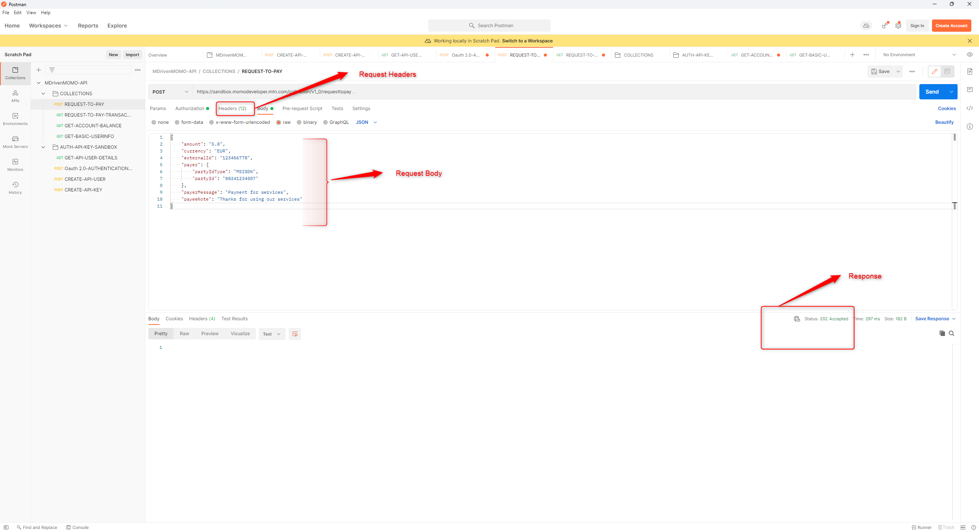Screen dimensions: 979x532
Task: Collapse the AUTH-API-KEY-SANDBOX folder
Action: [43, 147]
